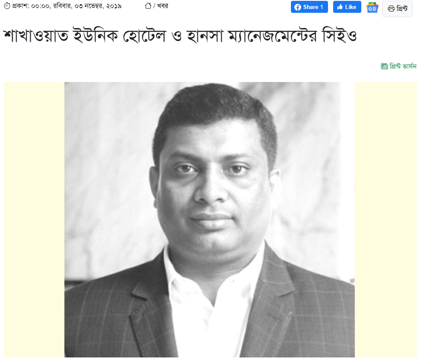
Task: Click the black-and-white portrait photo
Action: coord(209,220)
